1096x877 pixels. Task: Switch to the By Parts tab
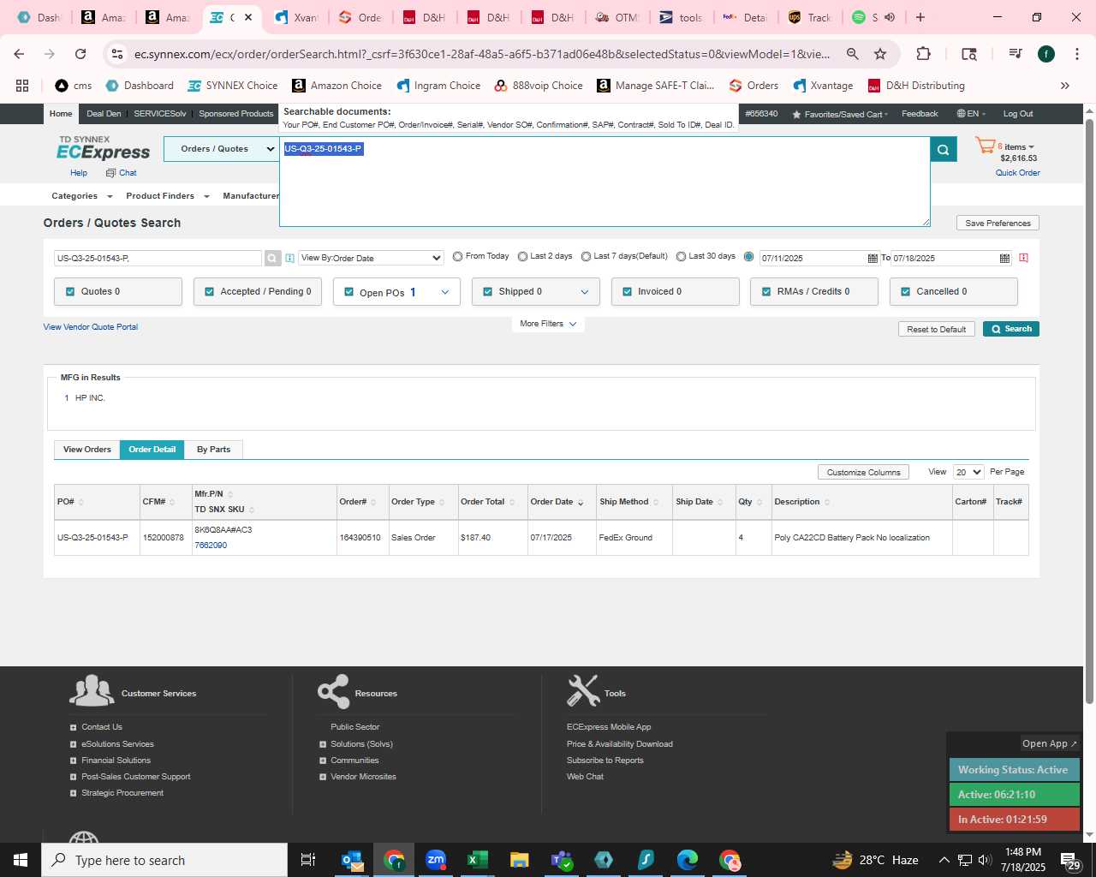213,450
